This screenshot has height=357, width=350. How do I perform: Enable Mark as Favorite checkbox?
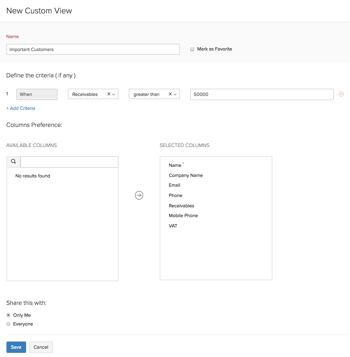click(192, 49)
